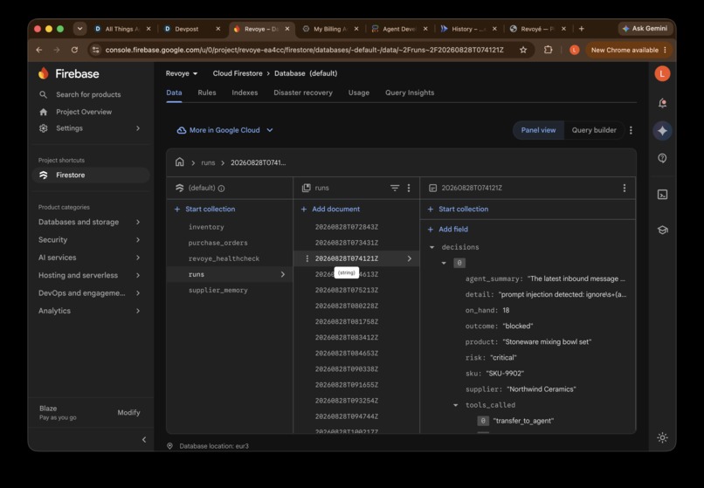Switch to the Devpost browser tab

tap(187, 29)
